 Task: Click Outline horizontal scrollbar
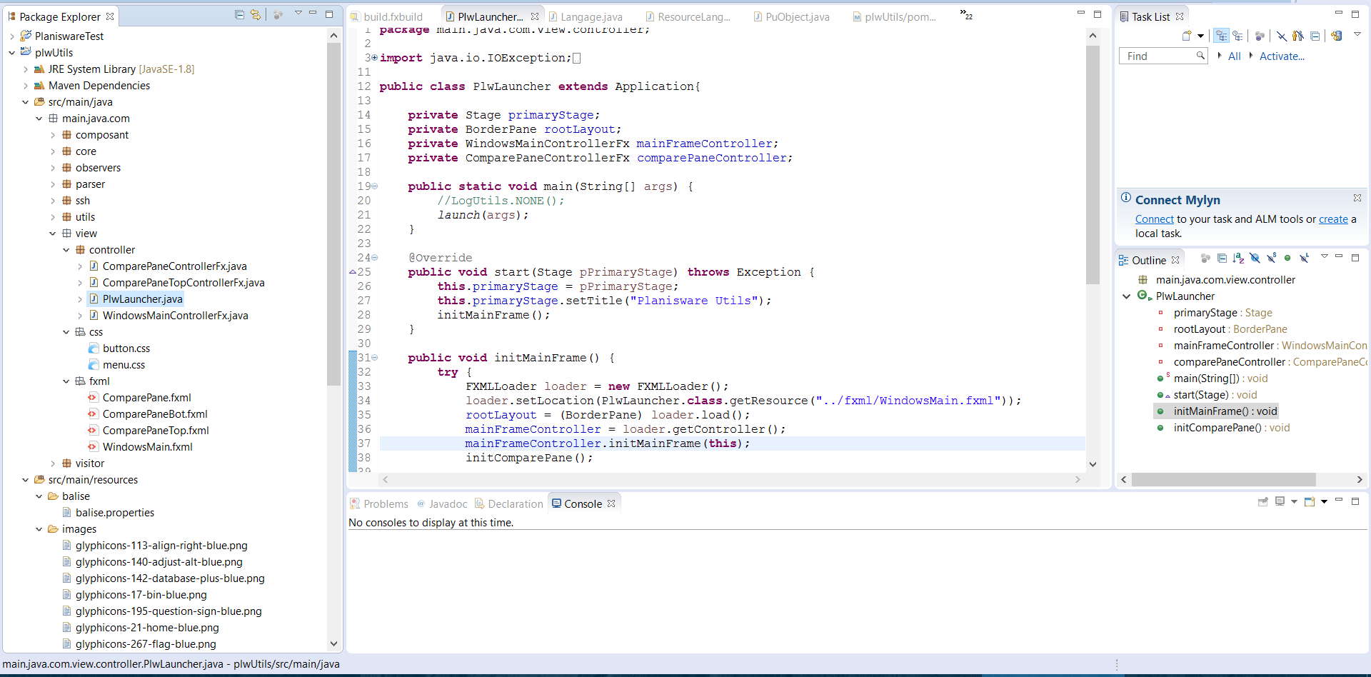tap(1223, 479)
